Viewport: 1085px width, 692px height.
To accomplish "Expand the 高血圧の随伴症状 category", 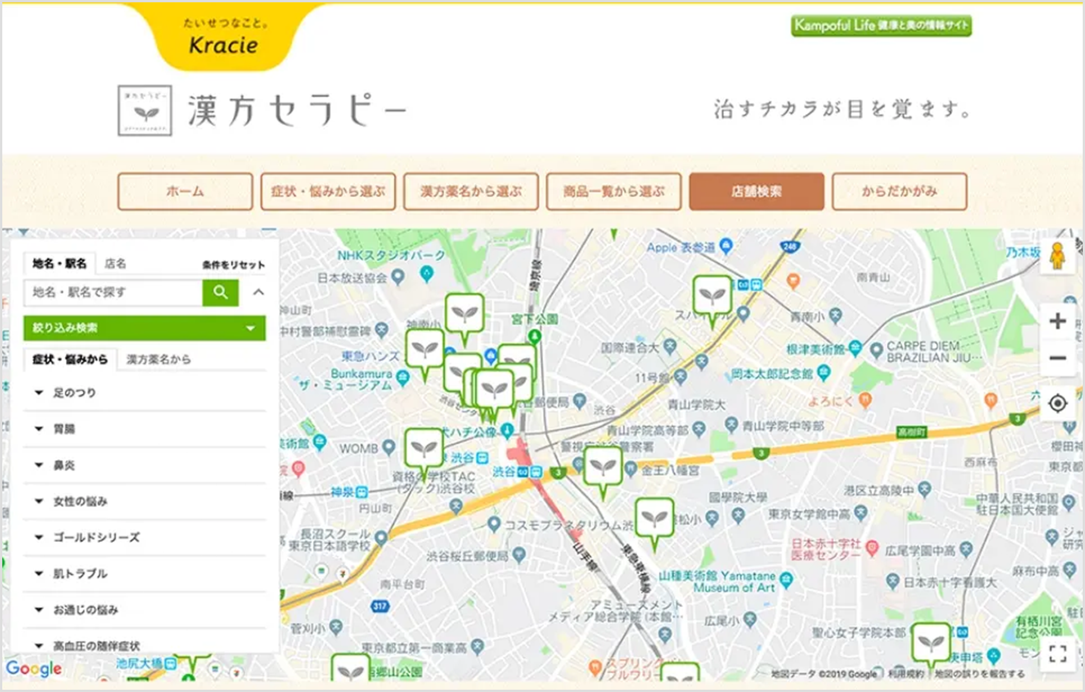I will tap(144, 645).
